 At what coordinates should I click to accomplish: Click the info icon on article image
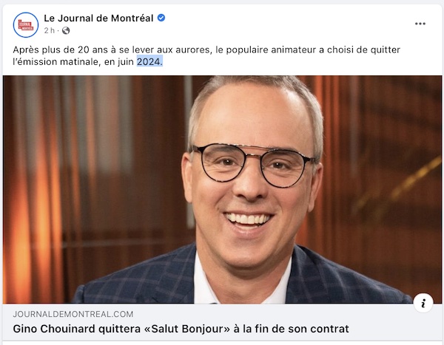pos(423,303)
